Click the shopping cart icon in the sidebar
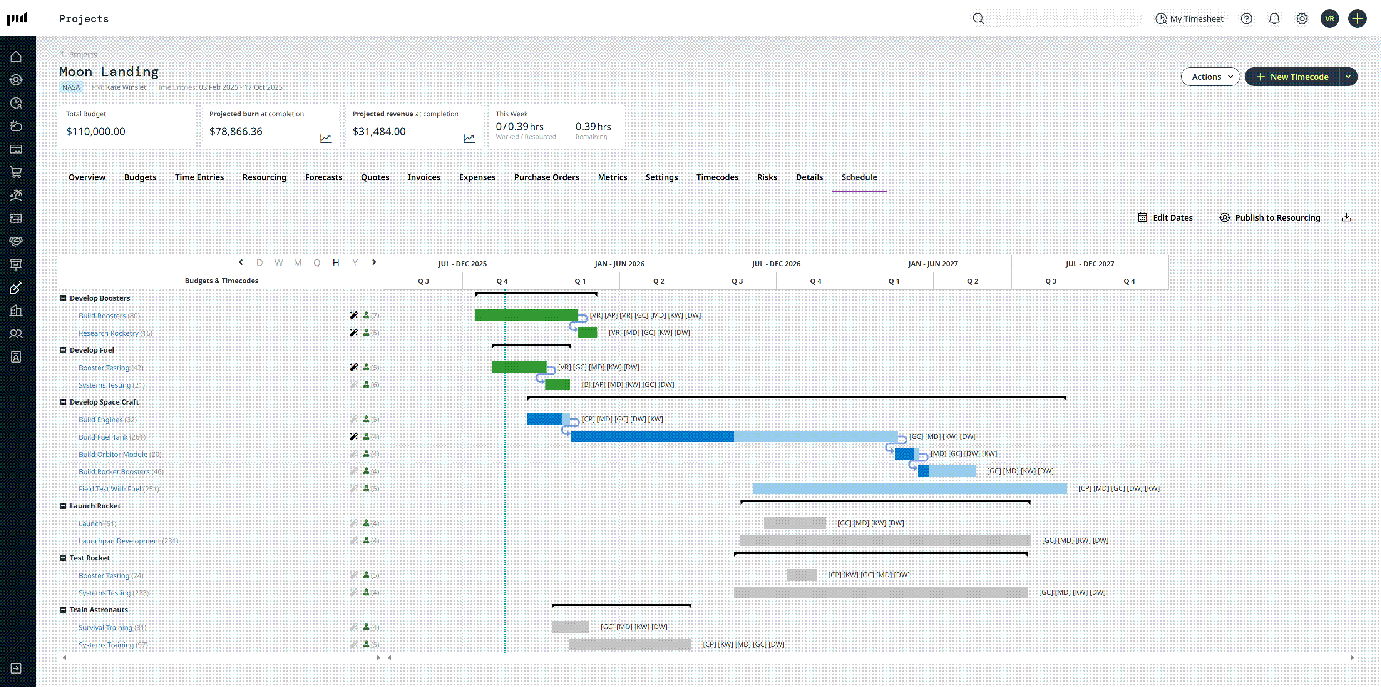 16,172
